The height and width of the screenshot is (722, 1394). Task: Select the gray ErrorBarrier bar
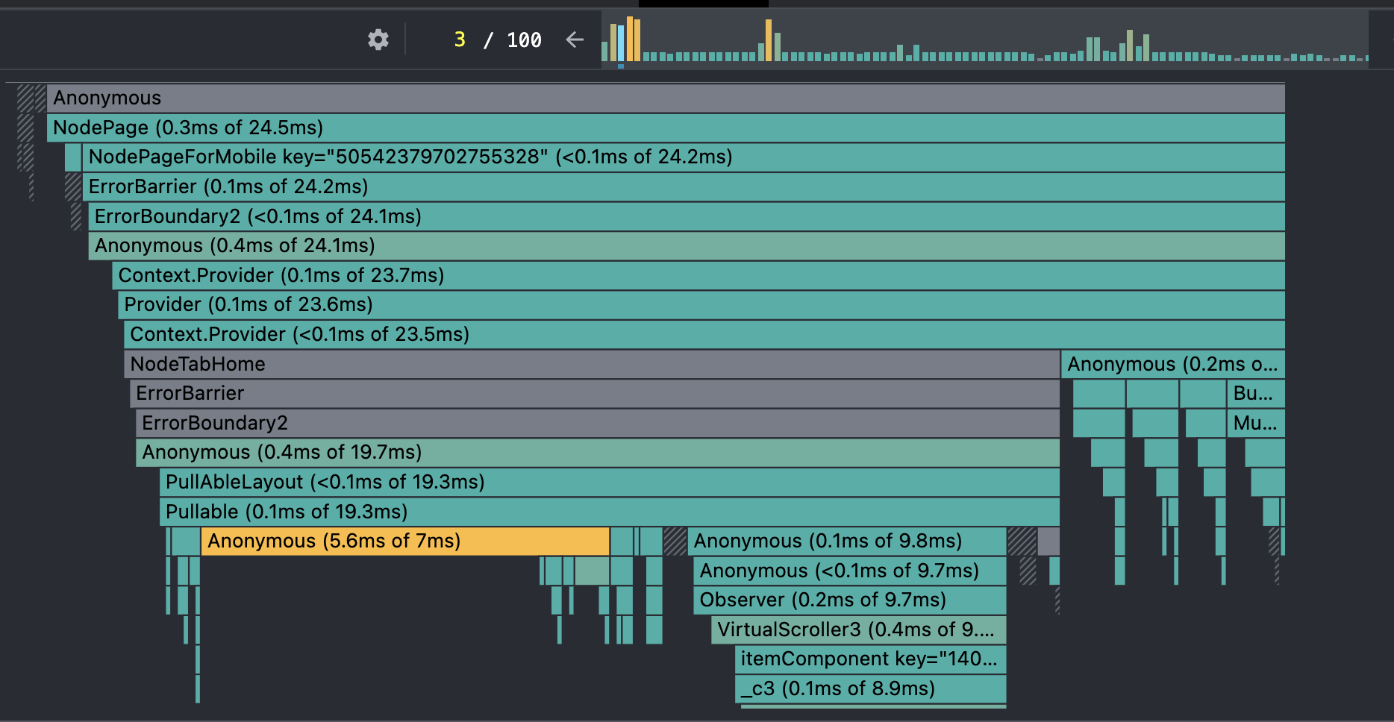point(595,393)
